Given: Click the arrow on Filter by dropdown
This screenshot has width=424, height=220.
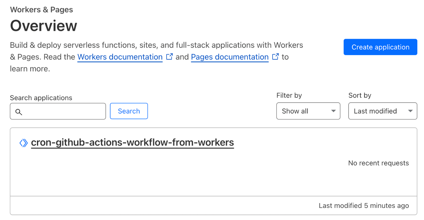Looking at the screenshot, I should pyautogui.click(x=333, y=111).
